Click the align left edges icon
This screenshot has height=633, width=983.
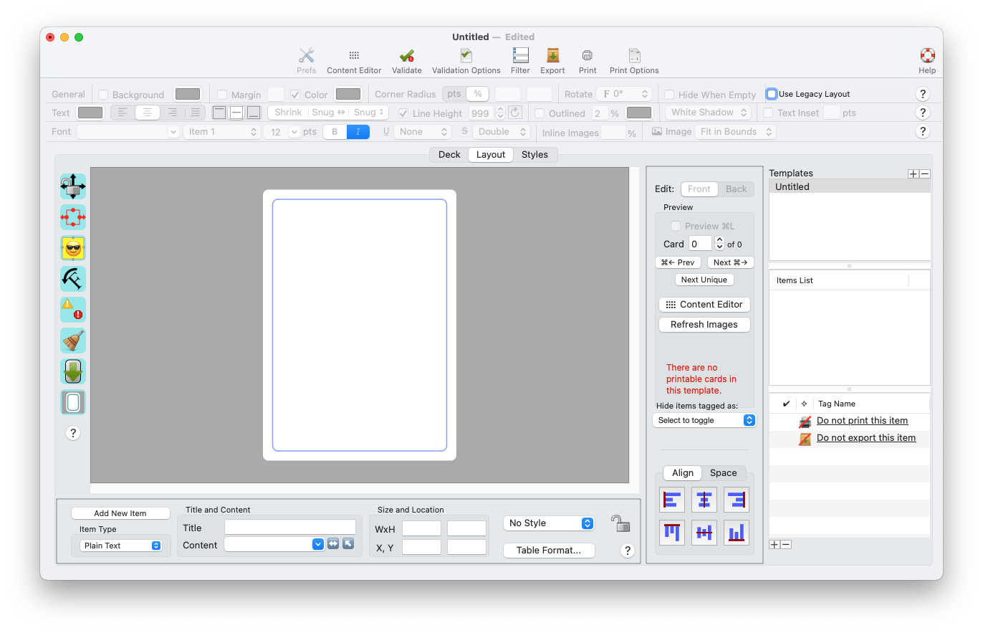click(x=672, y=500)
